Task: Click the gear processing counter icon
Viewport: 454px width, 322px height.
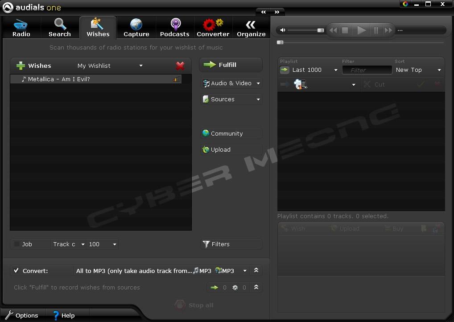Action: (235, 288)
